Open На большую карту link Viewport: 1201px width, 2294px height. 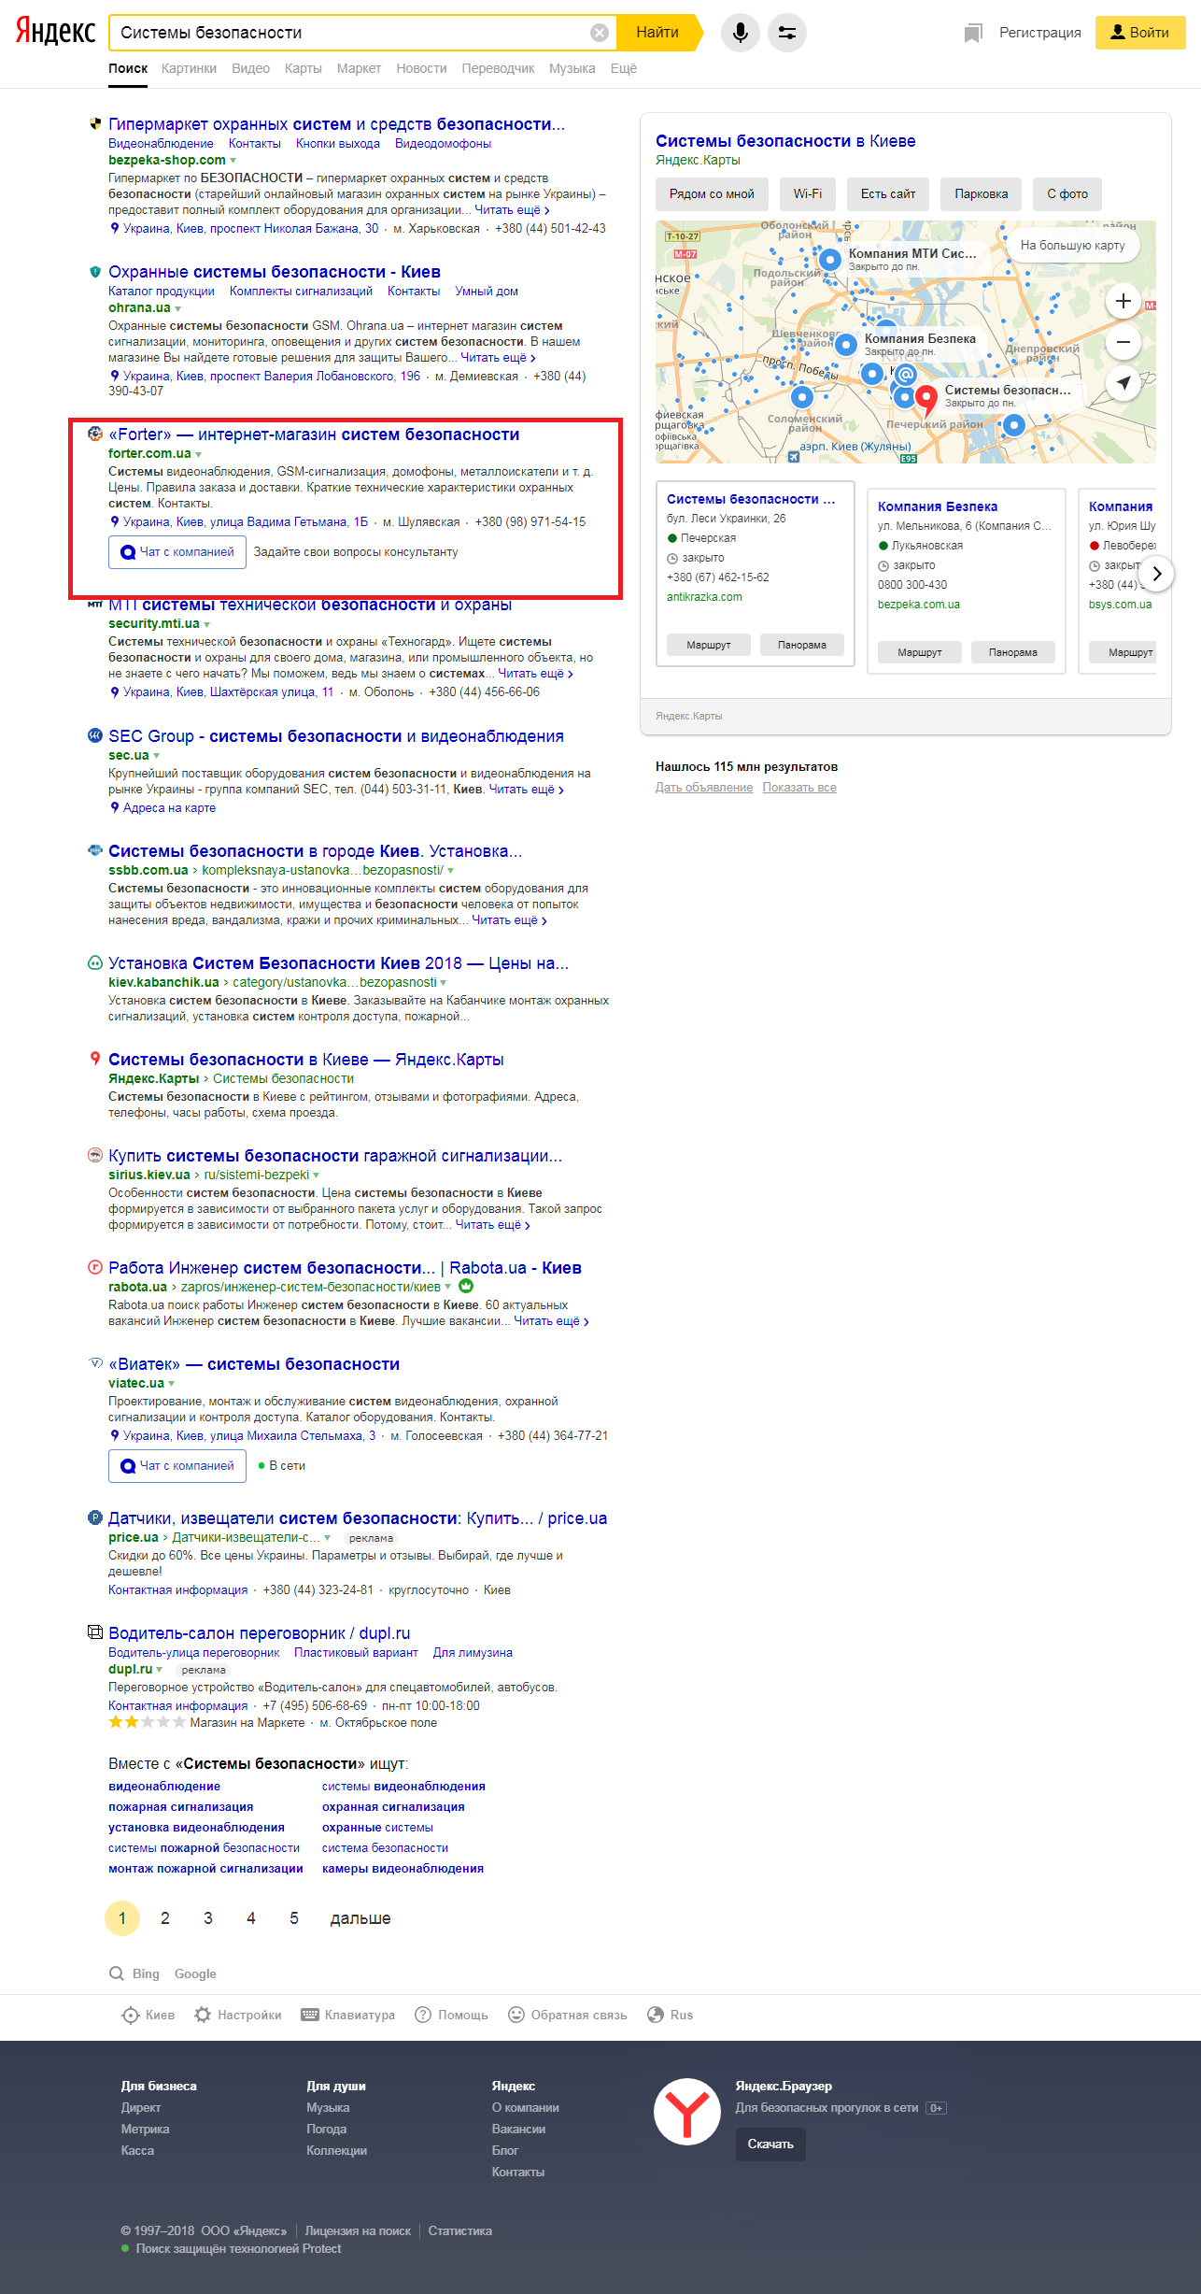point(1072,245)
